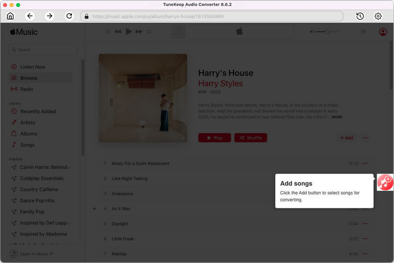
Task: Toggle repeat in the player bar
Action: pyautogui.click(x=149, y=32)
